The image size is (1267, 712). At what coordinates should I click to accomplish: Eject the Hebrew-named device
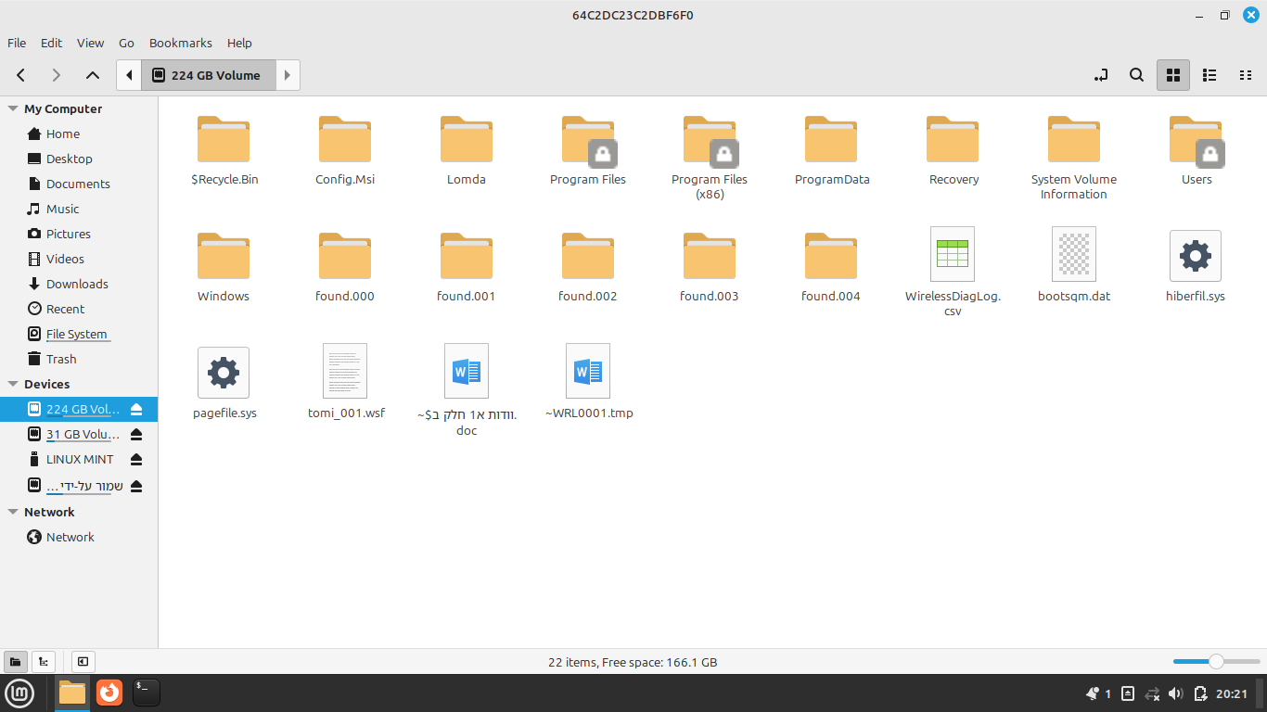click(136, 486)
